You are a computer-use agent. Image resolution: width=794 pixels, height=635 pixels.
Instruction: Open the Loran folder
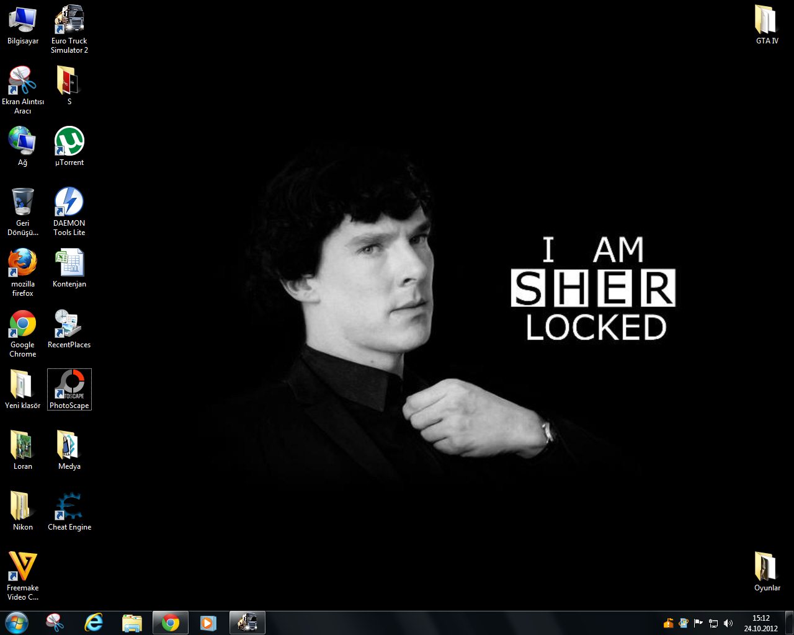(23, 450)
